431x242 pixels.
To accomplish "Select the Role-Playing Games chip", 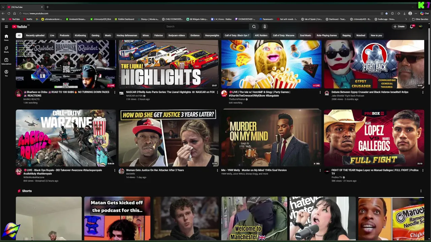I will click(327, 35).
